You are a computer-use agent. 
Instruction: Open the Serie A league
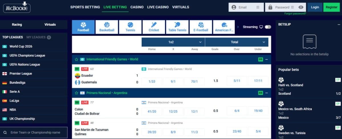pos(15,92)
